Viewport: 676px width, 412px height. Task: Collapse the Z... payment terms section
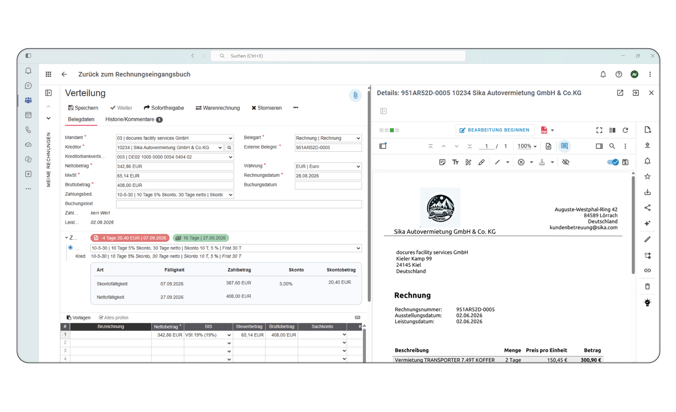66,238
